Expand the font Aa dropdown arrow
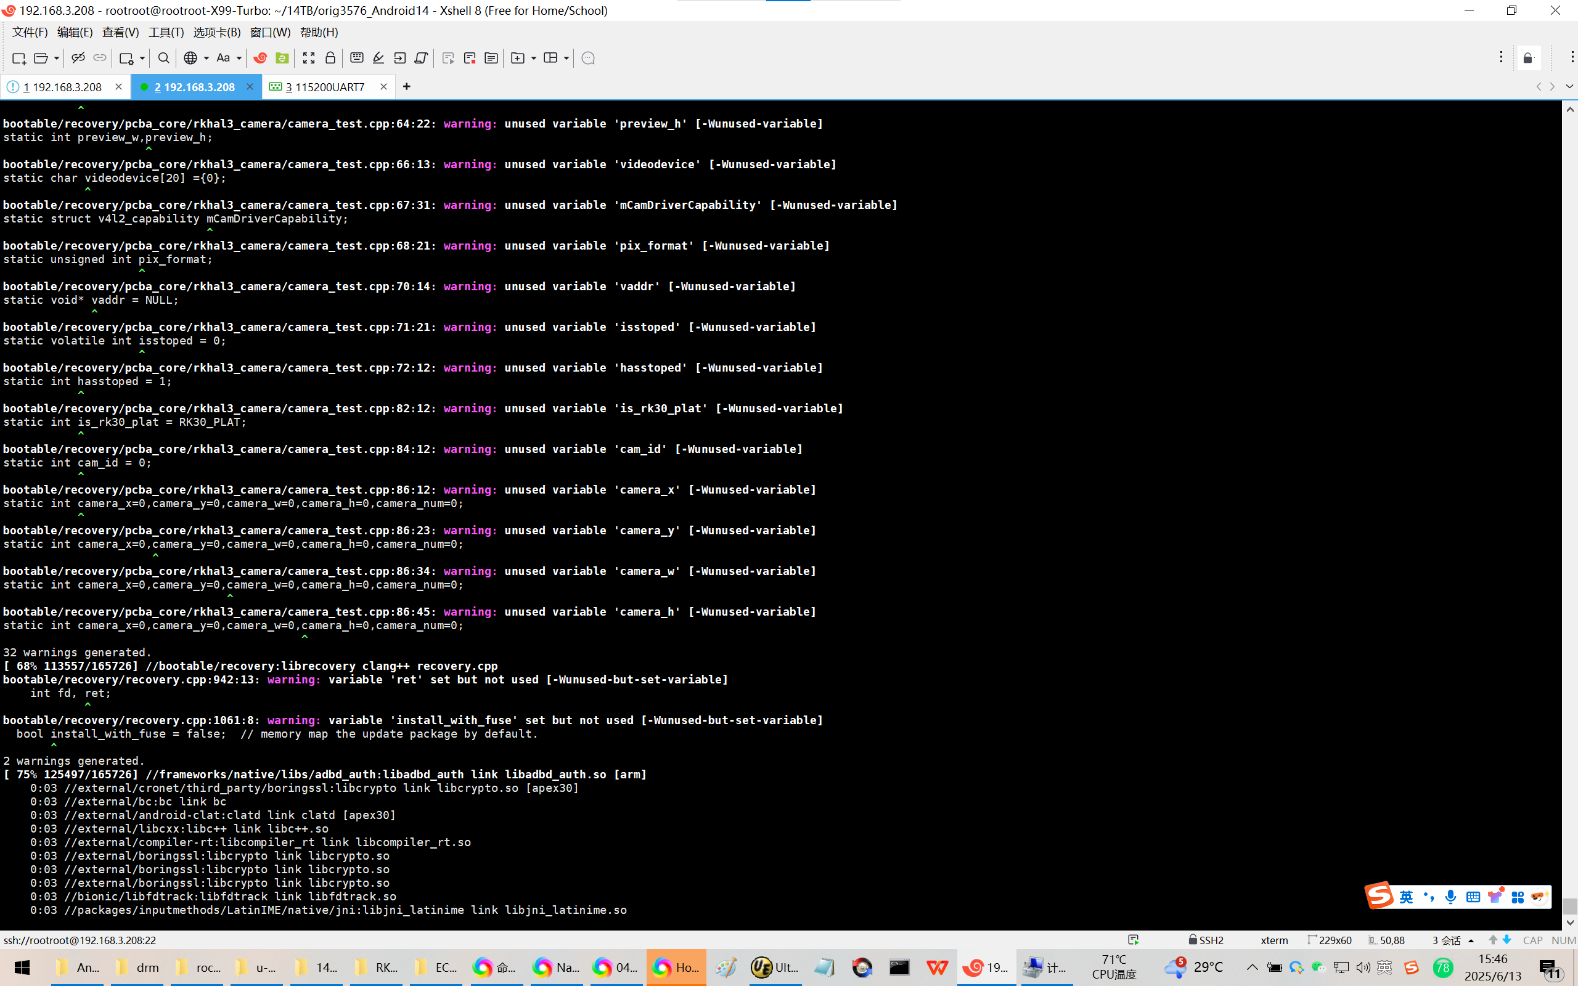 tap(239, 58)
